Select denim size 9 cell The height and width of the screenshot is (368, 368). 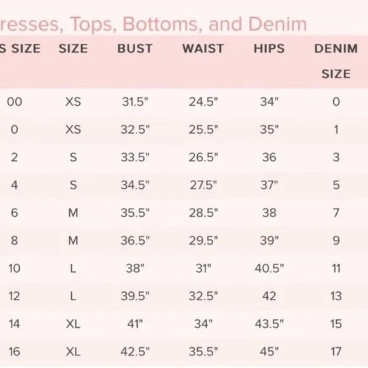click(x=336, y=240)
